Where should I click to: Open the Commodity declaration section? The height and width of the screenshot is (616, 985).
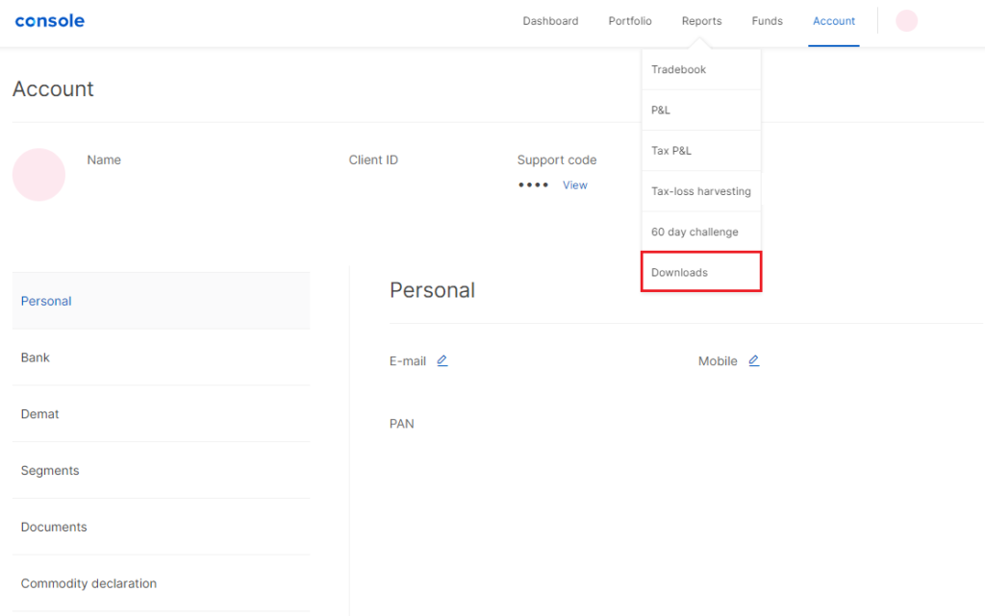pyautogui.click(x=88, y=582)
